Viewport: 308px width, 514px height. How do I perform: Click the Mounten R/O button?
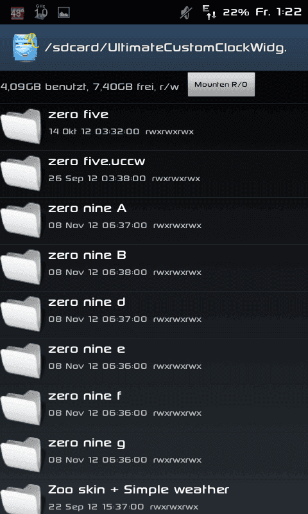221,84
